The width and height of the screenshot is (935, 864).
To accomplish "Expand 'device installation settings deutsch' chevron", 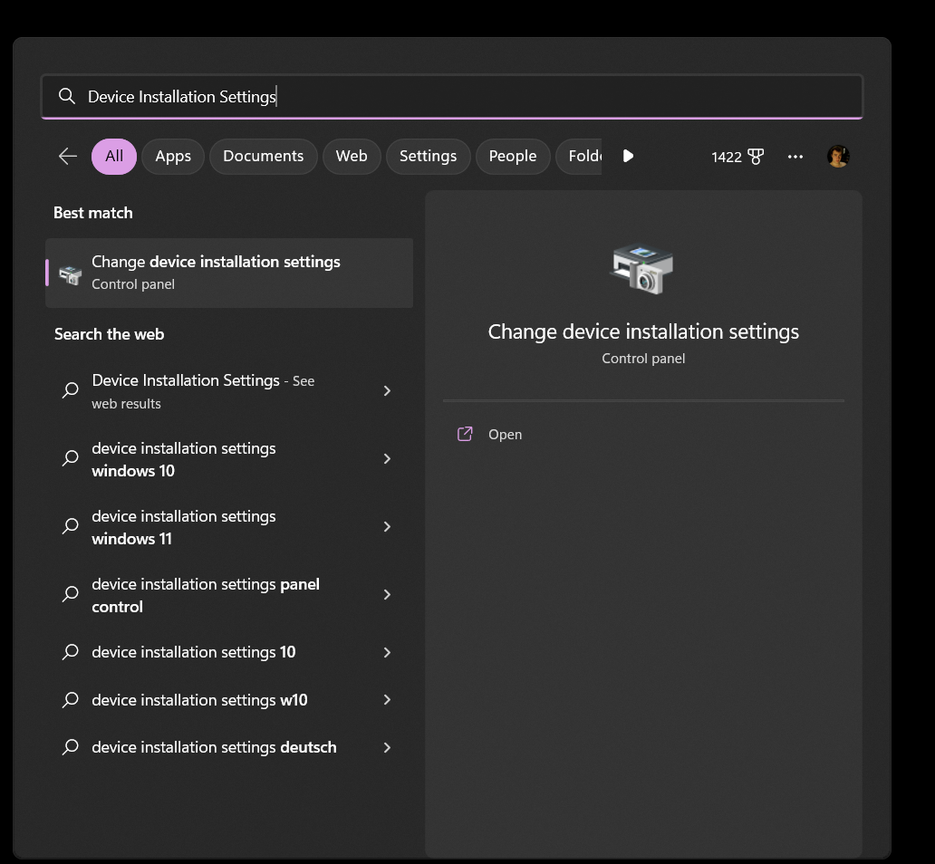I will (x=387, y=747).
